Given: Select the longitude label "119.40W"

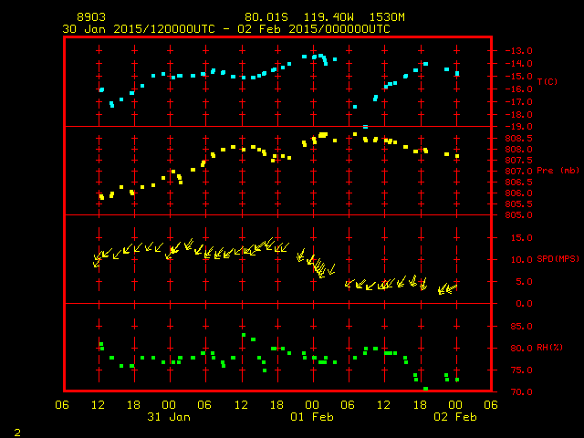Looking at the screenshot, I should pyautogui.click(x=328, y=17).
